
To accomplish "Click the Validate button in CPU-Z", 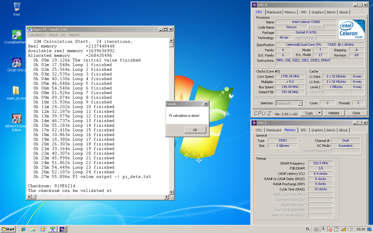I will tap(334, 113).
